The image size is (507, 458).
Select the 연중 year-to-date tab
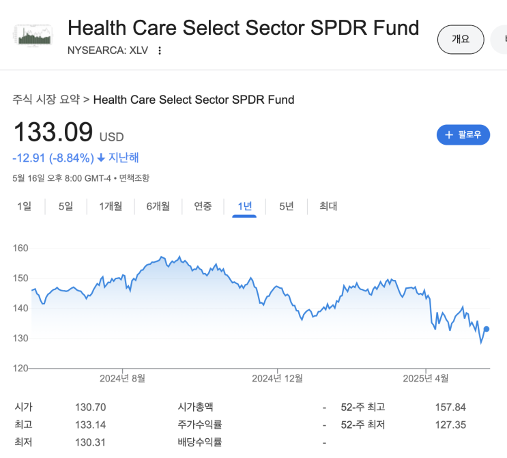coord(203,206)
